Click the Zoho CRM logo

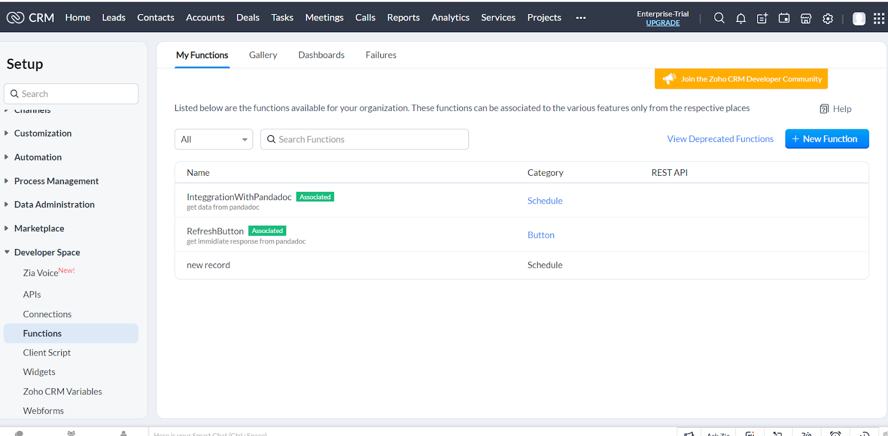pos(31,18)
